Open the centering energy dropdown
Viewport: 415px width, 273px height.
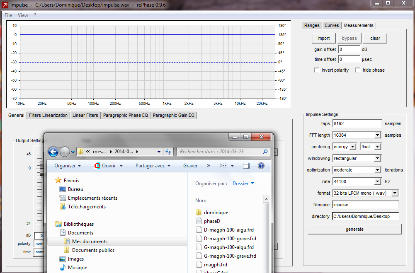[352, 147]
